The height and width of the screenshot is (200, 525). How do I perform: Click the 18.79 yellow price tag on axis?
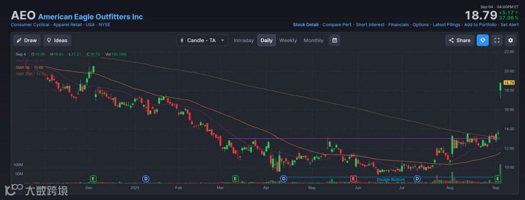tap(509, 82)
